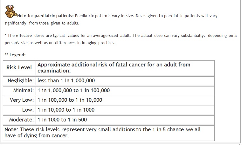
Task: Select the "Negligible:" row label
Action: click(x=19, y=81)
